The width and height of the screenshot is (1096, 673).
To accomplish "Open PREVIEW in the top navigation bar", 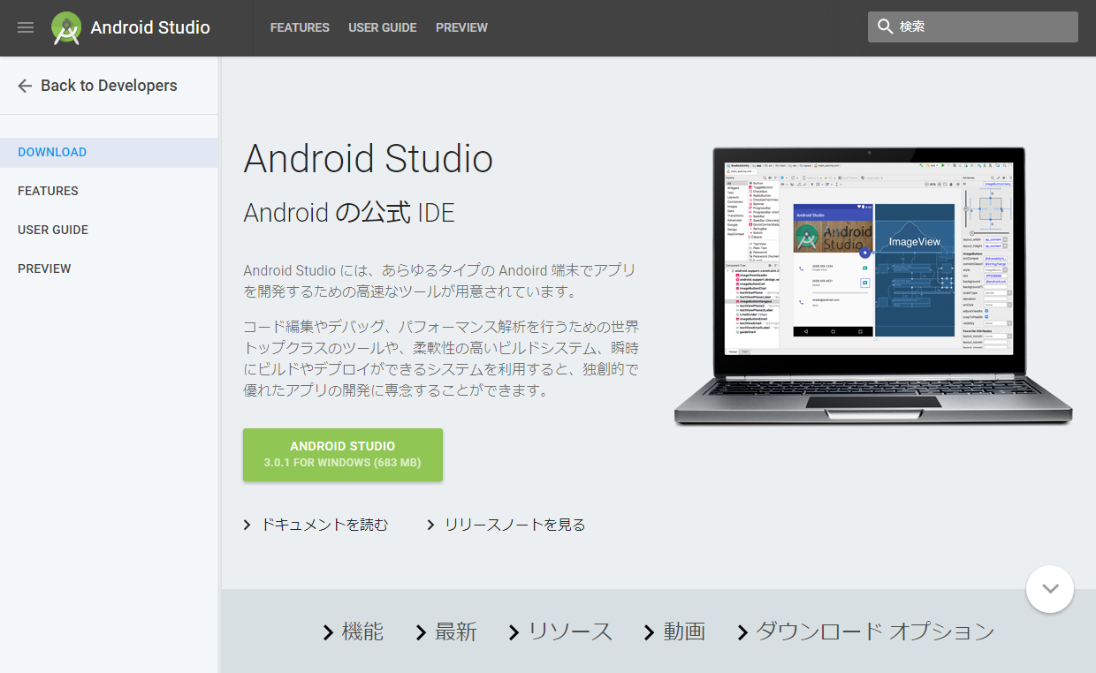I will 461,27.
